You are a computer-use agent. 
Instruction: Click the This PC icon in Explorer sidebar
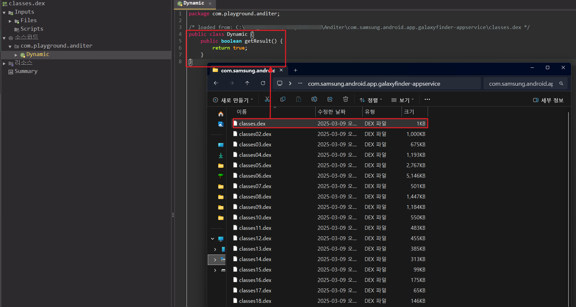point(221,239)
